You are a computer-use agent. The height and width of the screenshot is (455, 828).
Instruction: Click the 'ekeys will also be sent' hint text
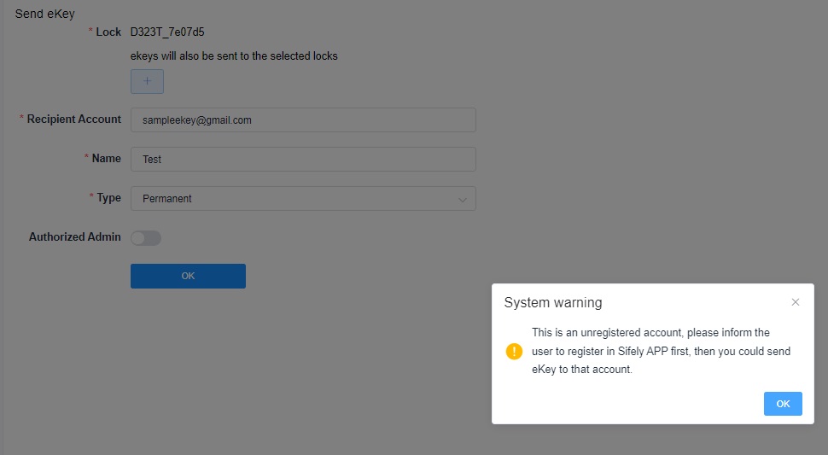pos(234,56)
